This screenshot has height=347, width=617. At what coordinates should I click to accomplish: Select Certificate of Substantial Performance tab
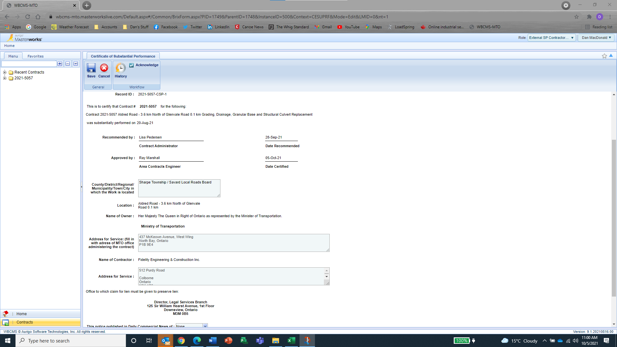tap(123, 56)
